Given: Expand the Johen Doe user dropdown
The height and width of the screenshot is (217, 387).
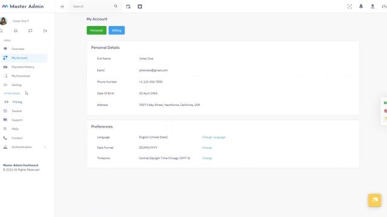Looking at the screenshot, I should (x=21, y=21).
